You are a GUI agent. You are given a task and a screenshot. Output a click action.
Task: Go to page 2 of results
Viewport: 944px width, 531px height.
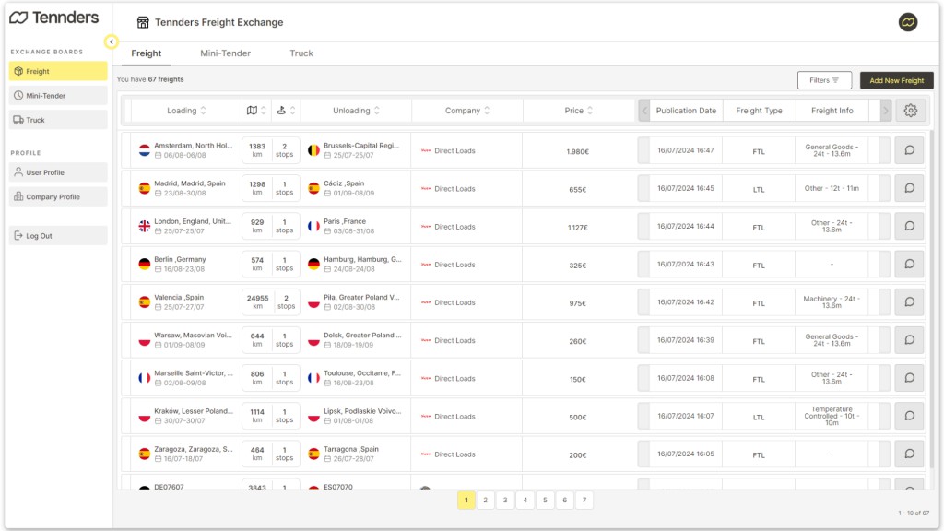[485, 500]
